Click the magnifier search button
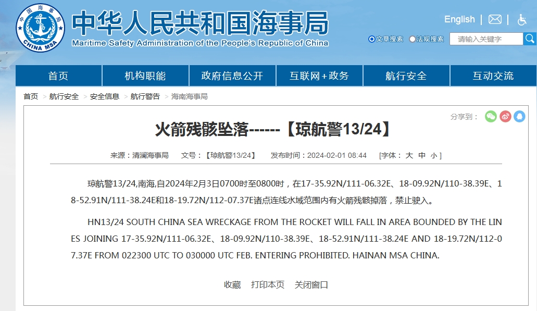Image resolution: width=537 pixels, height=311 pixels. click(x=530, y=39)
